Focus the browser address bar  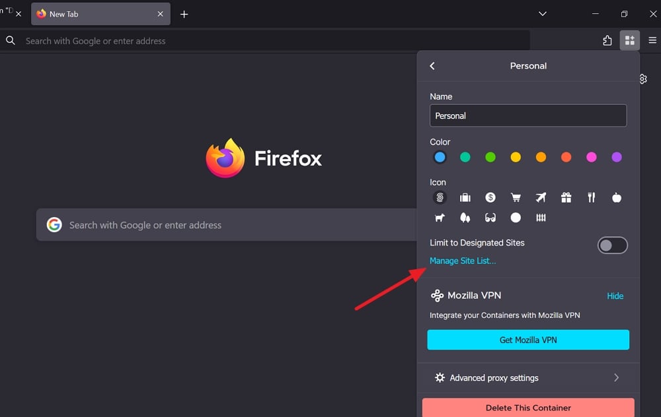coord(266,40)
